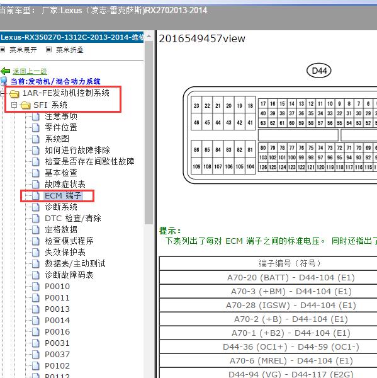Open the 故障症状表 page
Screen dimensions: 377x378
tap(65, 184)
